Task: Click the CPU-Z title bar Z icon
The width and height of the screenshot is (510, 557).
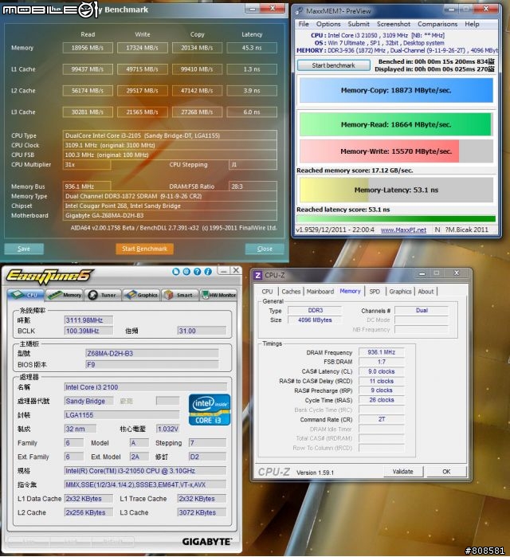Action: [258, 275]
